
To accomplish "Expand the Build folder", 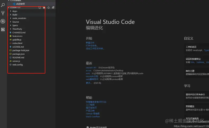I will pyautogui.click(x=15, y=15).
